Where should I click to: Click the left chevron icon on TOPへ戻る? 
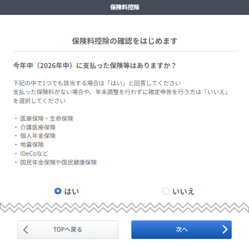(26, 230)
